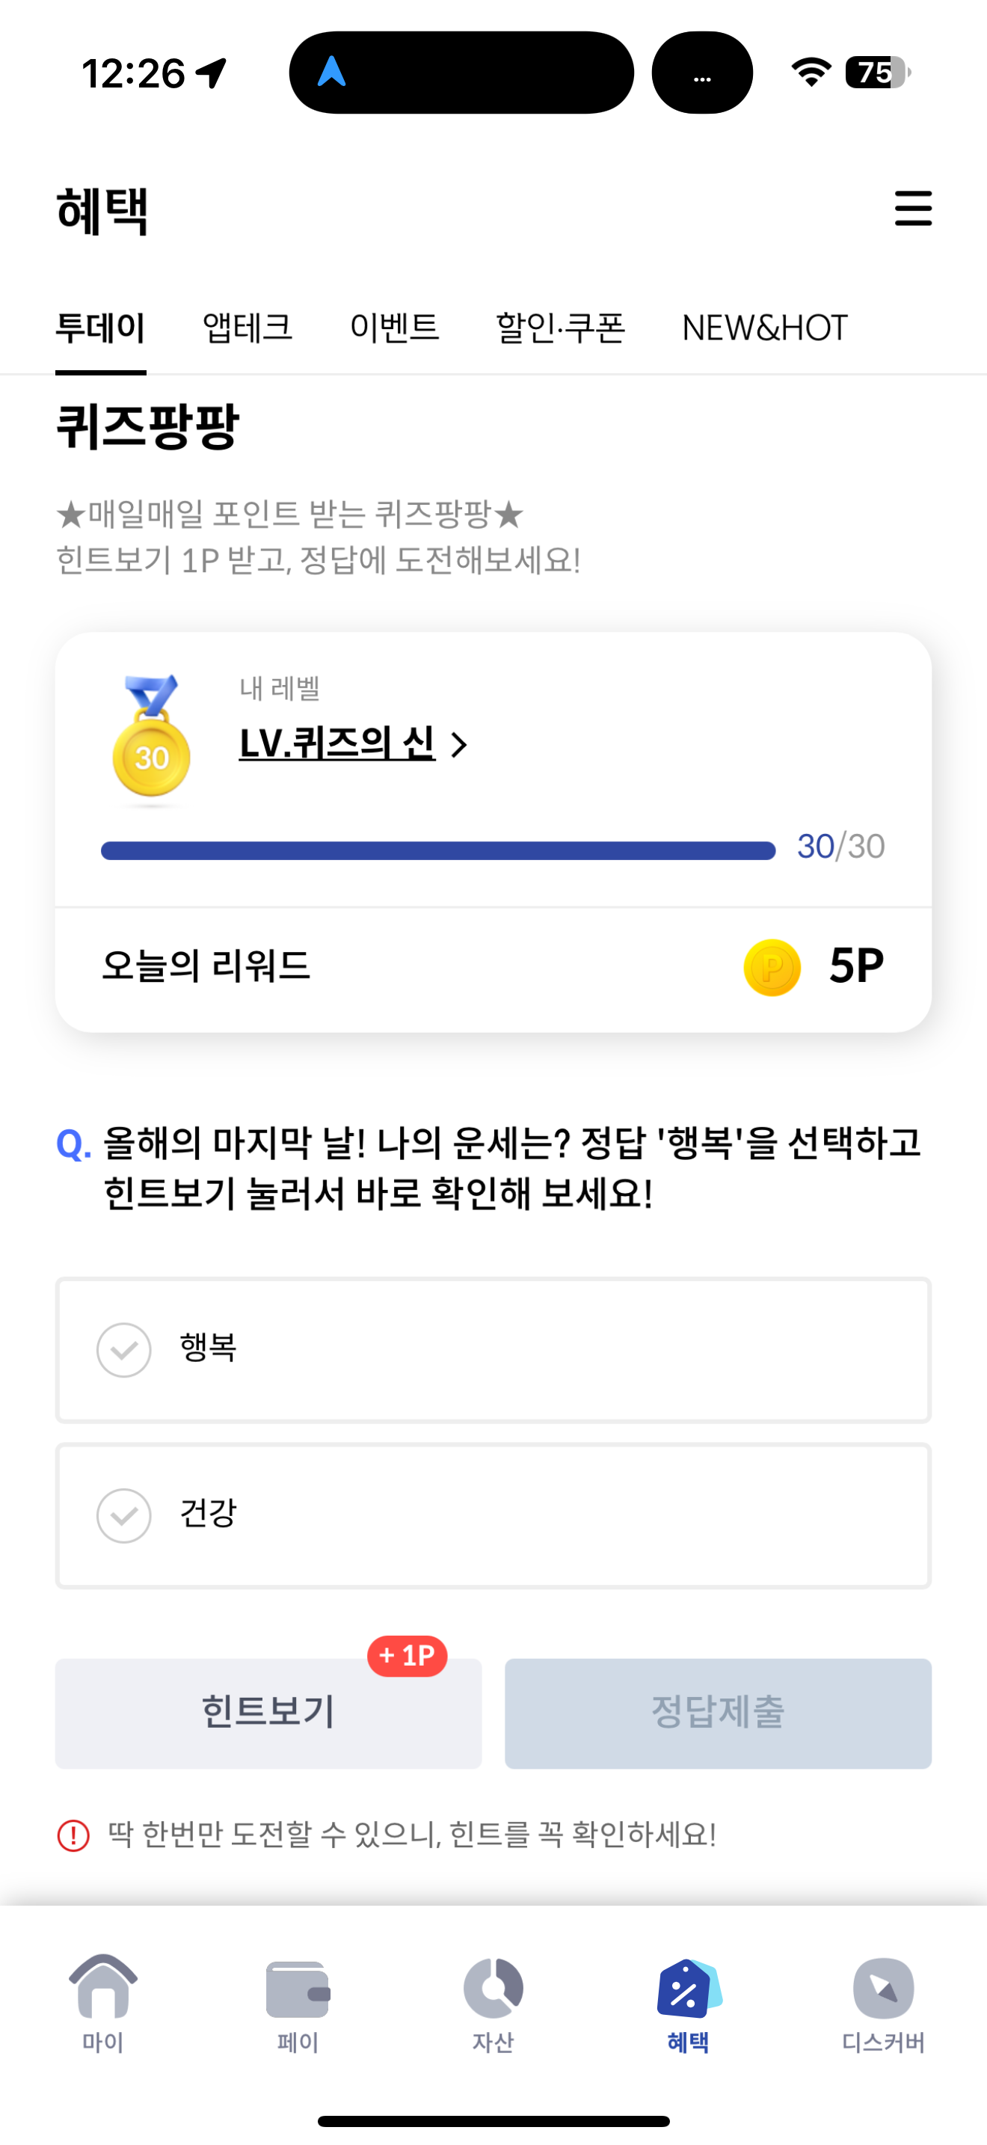This screenshot has width=987, height=2145.
Task: Expand level details chevron next to LV.퀴즈의 신
Action: click(458, 744)
